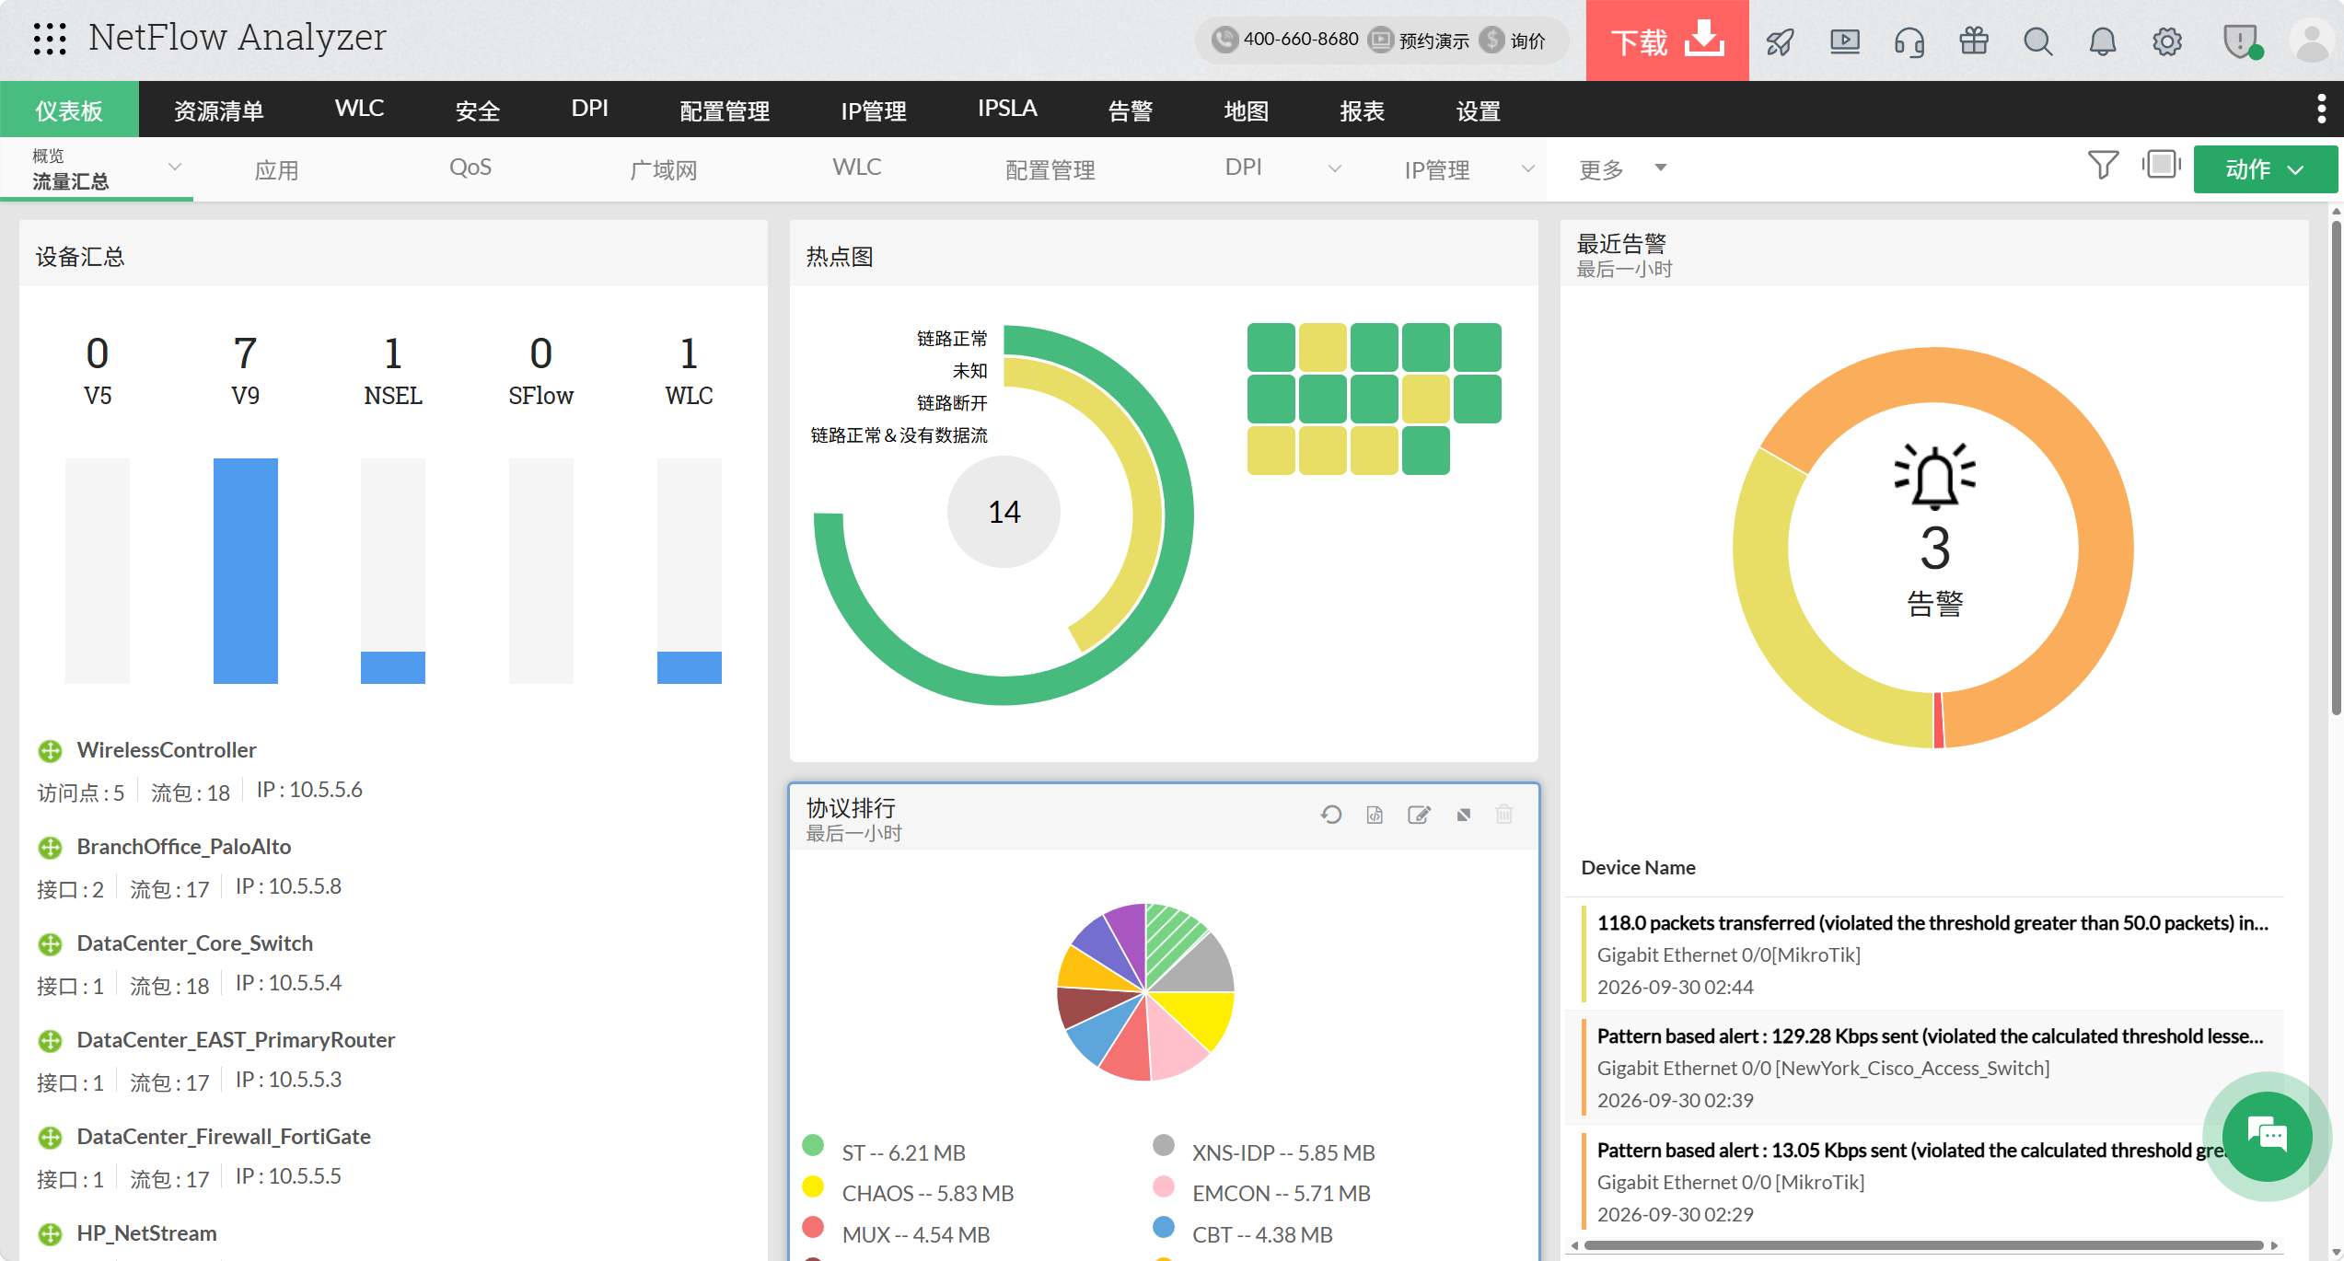Edit the 协议排行 widget
Image resolution: width=2344 pixels, height=1261 pixels.
tap(1419, 815)
